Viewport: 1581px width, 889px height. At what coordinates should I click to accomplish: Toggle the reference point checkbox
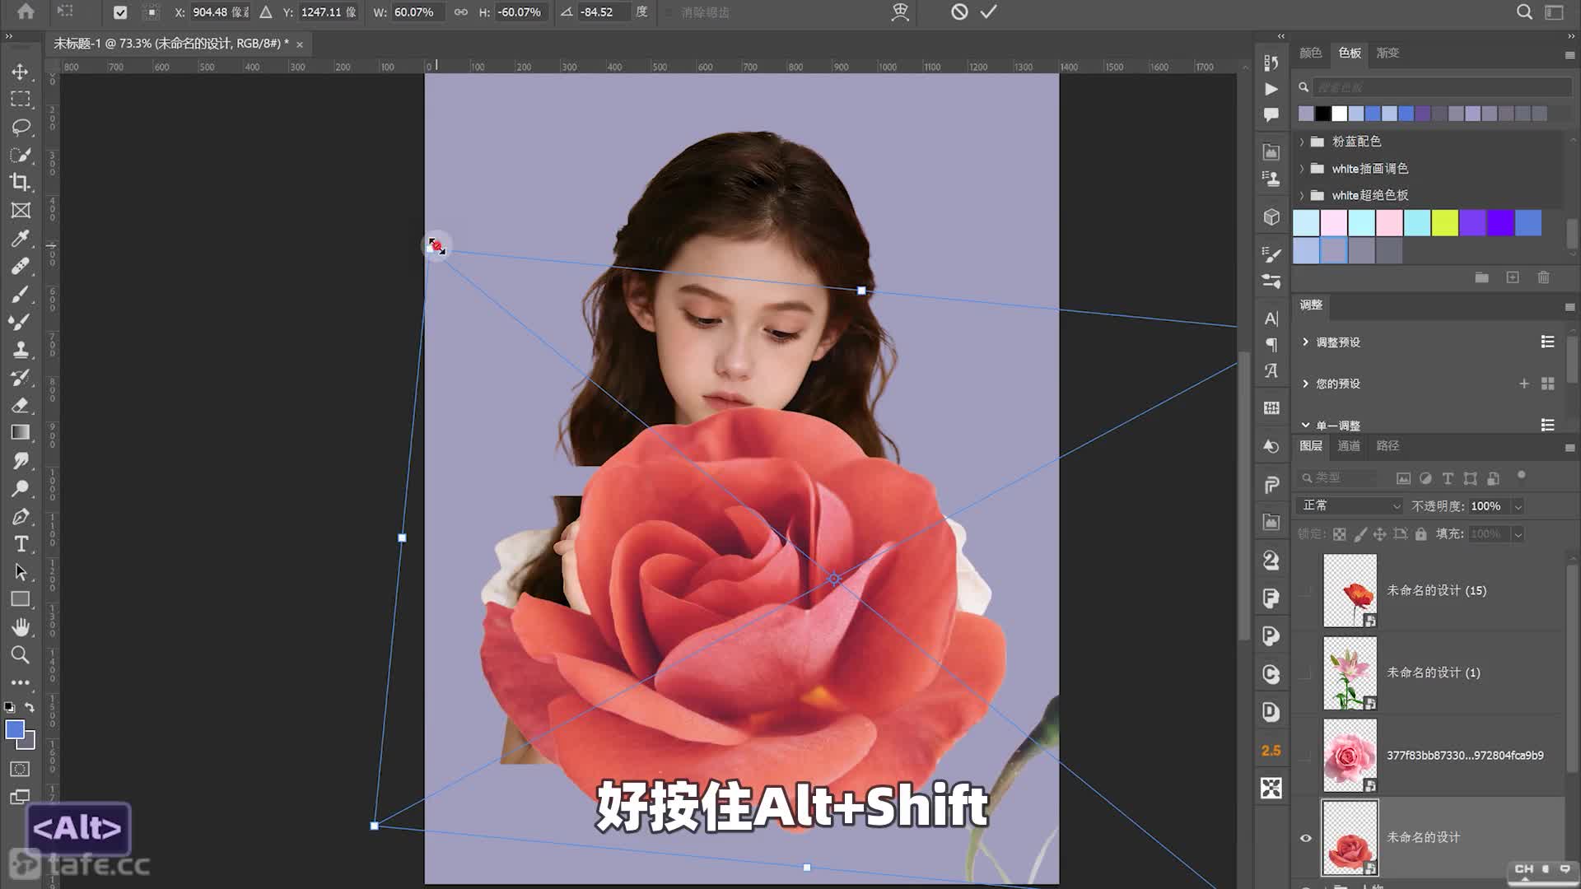click(120, 12)
